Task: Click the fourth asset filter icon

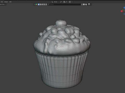Action: (x=44, y=4)
